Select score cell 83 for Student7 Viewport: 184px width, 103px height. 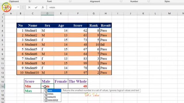78,59
